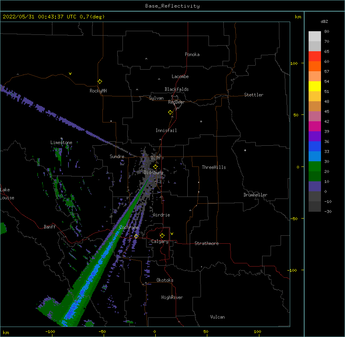Screen dimensions: 345x337
Task: Select the slate purple 10-0 dBZ legend swatch
Action: pyautogui.click(x=315, y=187)
